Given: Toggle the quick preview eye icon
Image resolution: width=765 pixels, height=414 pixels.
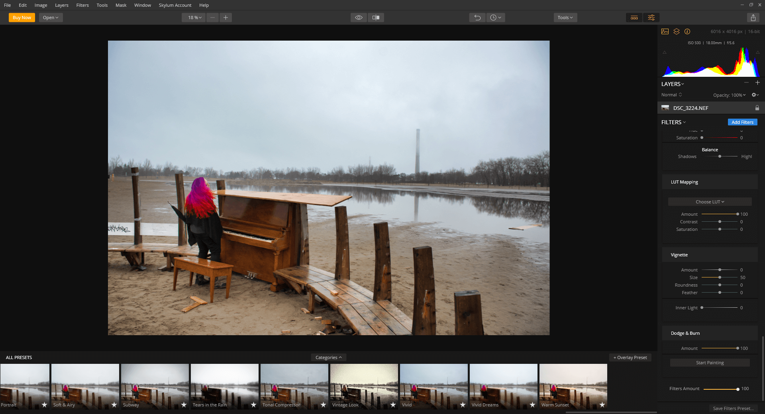Looking at the screenshot, I should [x=359, y=18].
